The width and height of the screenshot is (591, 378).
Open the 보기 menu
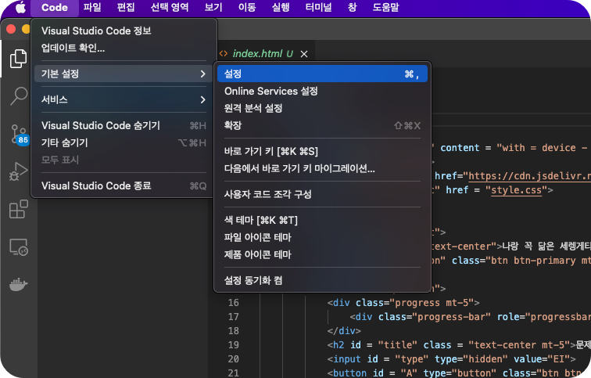[x=213, y=7]
